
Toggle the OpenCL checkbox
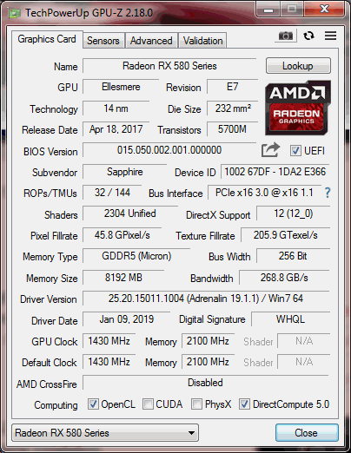point(93,404)
